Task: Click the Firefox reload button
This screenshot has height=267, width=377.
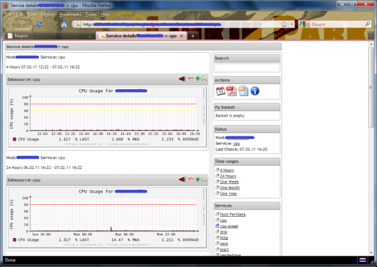Action: pyautogui.click(x=40, y=25)
